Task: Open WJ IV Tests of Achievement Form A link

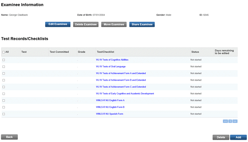Action: 121,73
